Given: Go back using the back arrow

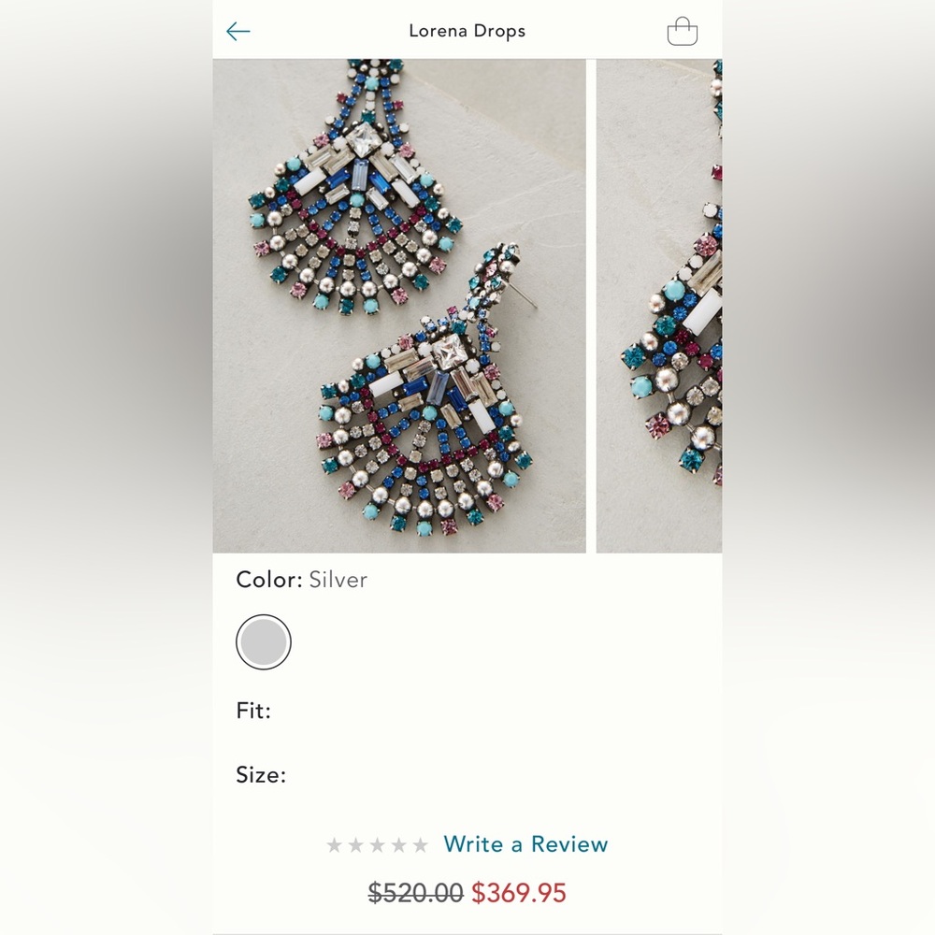Looking at the screenshot, I should (x=238, y=30).
